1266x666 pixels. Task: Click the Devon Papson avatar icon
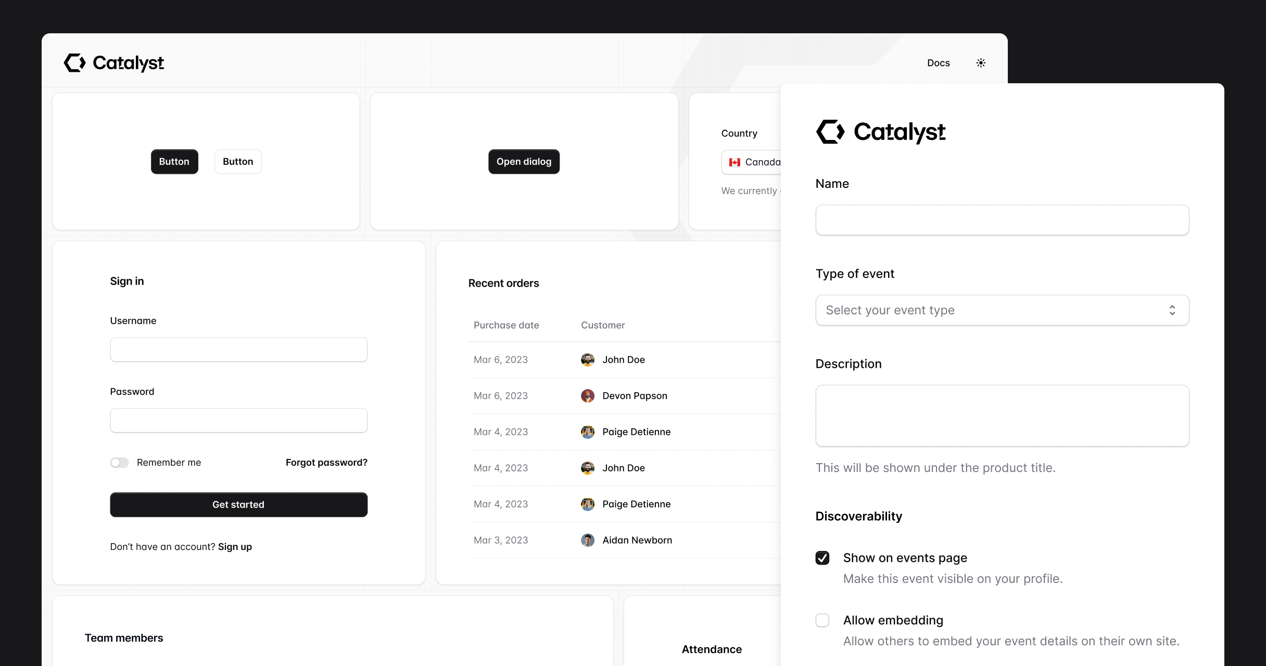(x=587, y=396)
